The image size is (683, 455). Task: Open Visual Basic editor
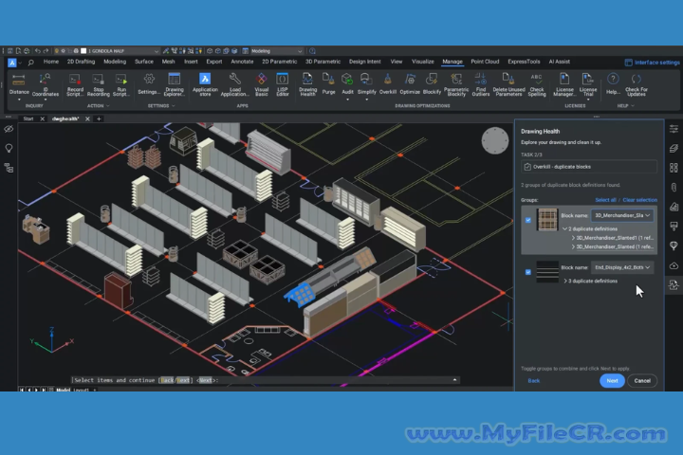[x=262, y=84]
